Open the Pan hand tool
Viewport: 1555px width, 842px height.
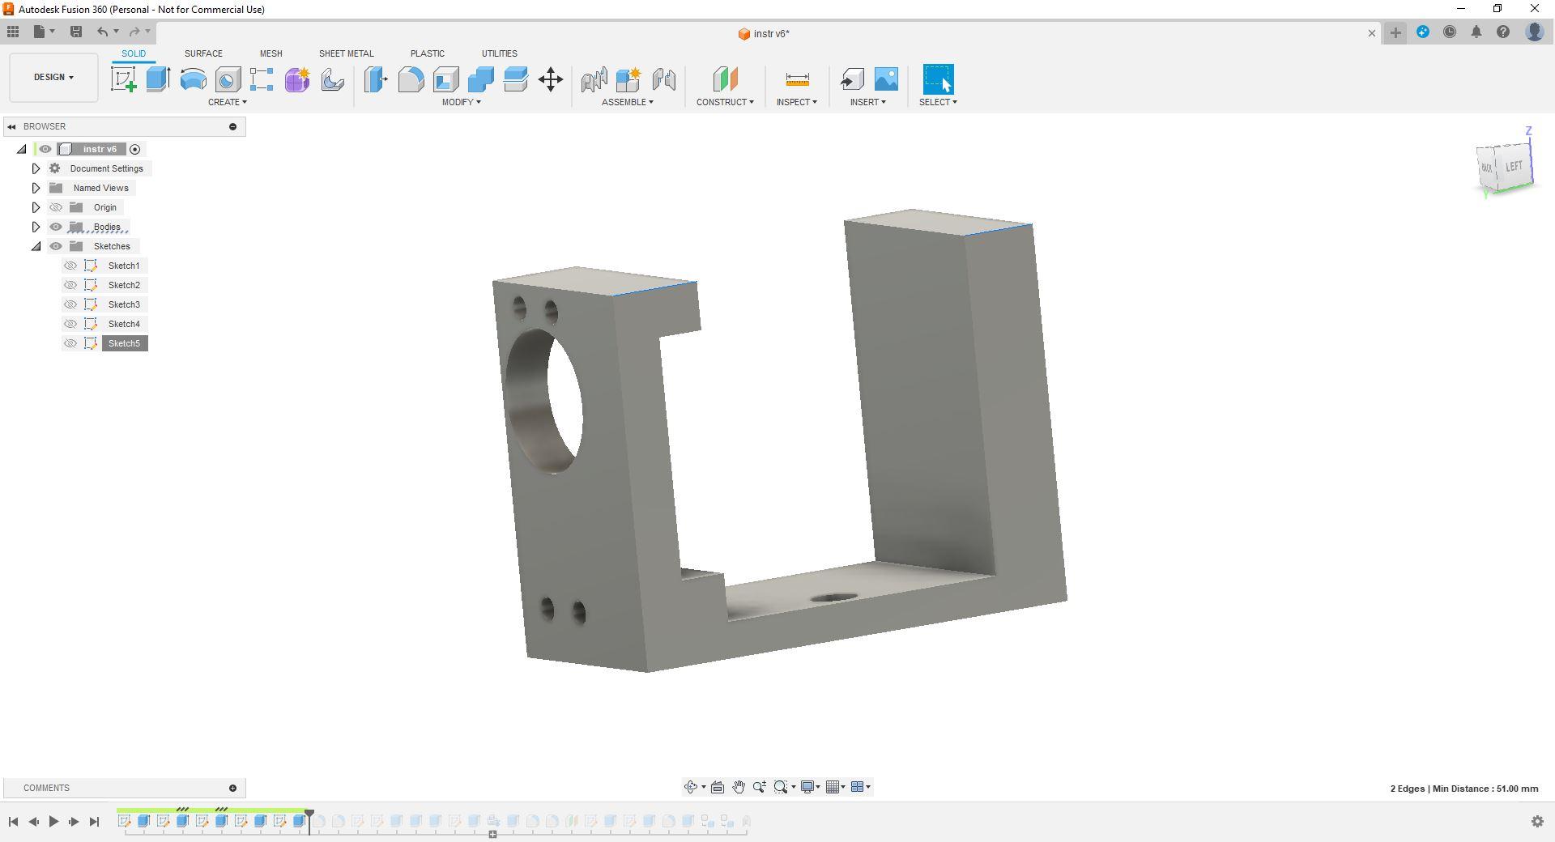739,787
